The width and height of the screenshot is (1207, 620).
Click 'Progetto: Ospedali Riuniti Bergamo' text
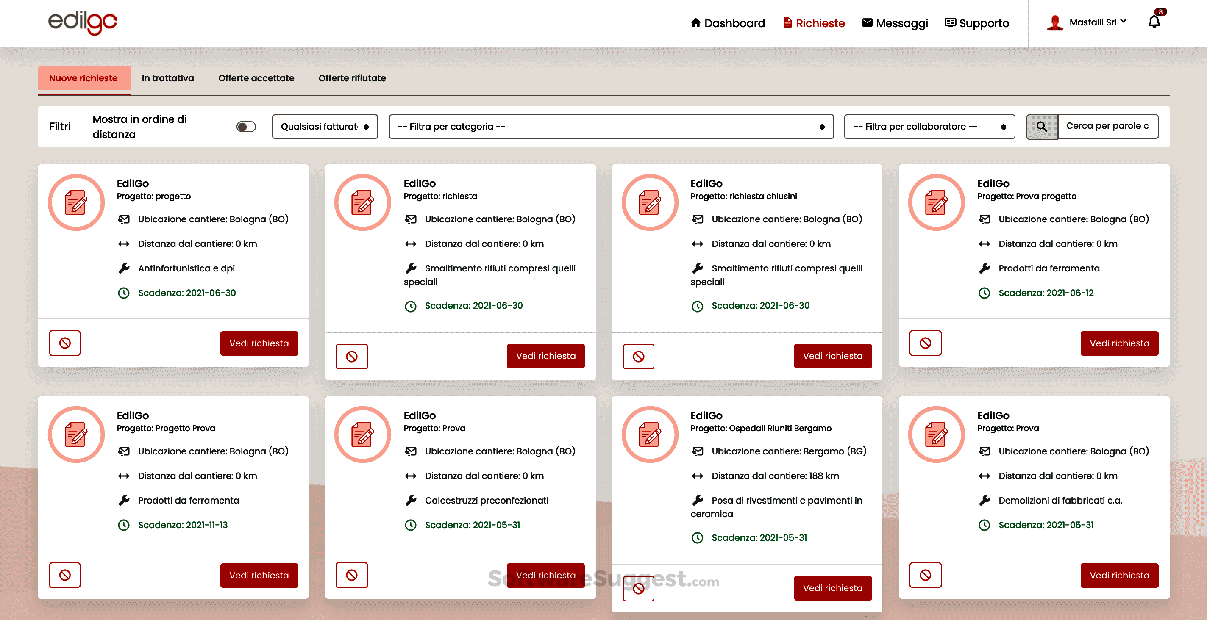pyautogui.click(x=760, y=429)
